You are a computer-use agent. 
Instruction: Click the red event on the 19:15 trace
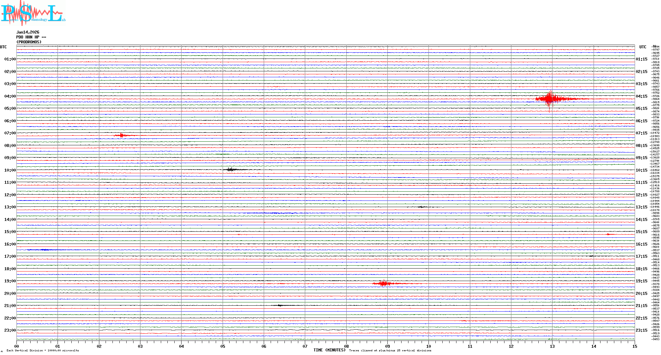[383, 283]
